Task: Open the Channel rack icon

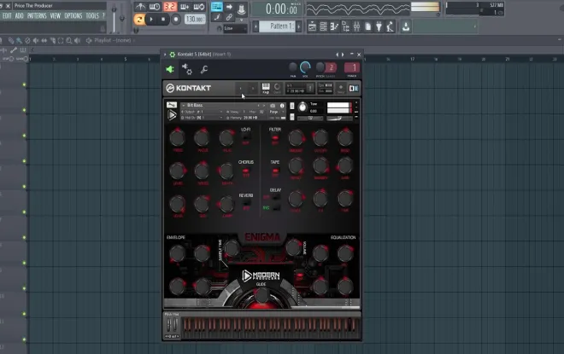Action: point(323,26)
